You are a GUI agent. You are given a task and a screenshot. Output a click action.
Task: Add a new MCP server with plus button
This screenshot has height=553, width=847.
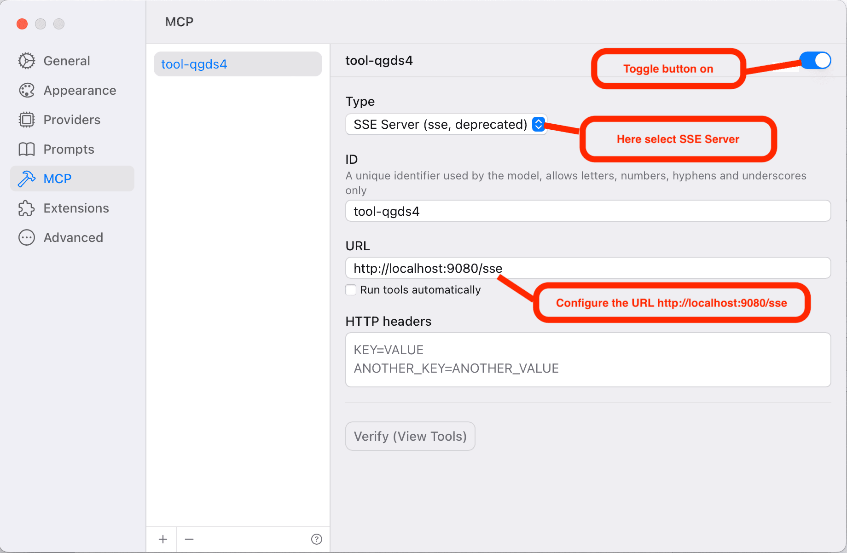click(x=163, y=539)
